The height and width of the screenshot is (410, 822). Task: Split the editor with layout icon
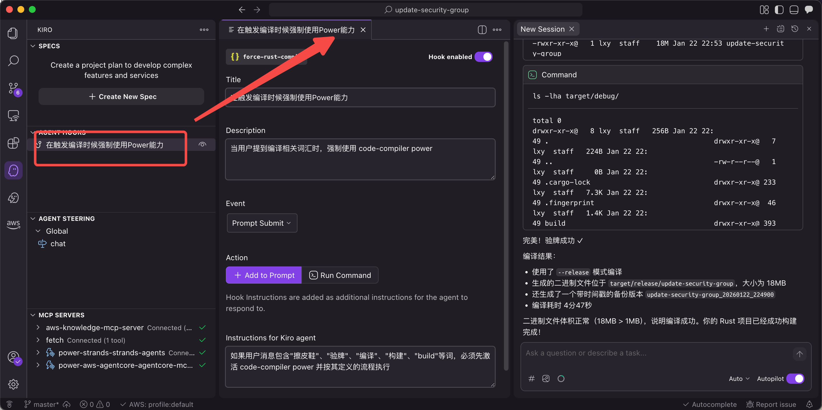tap(482, 30)
